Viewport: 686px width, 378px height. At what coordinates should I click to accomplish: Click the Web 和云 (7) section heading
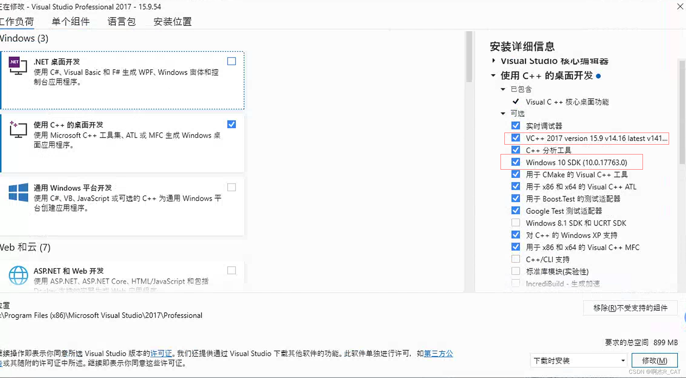25,247
